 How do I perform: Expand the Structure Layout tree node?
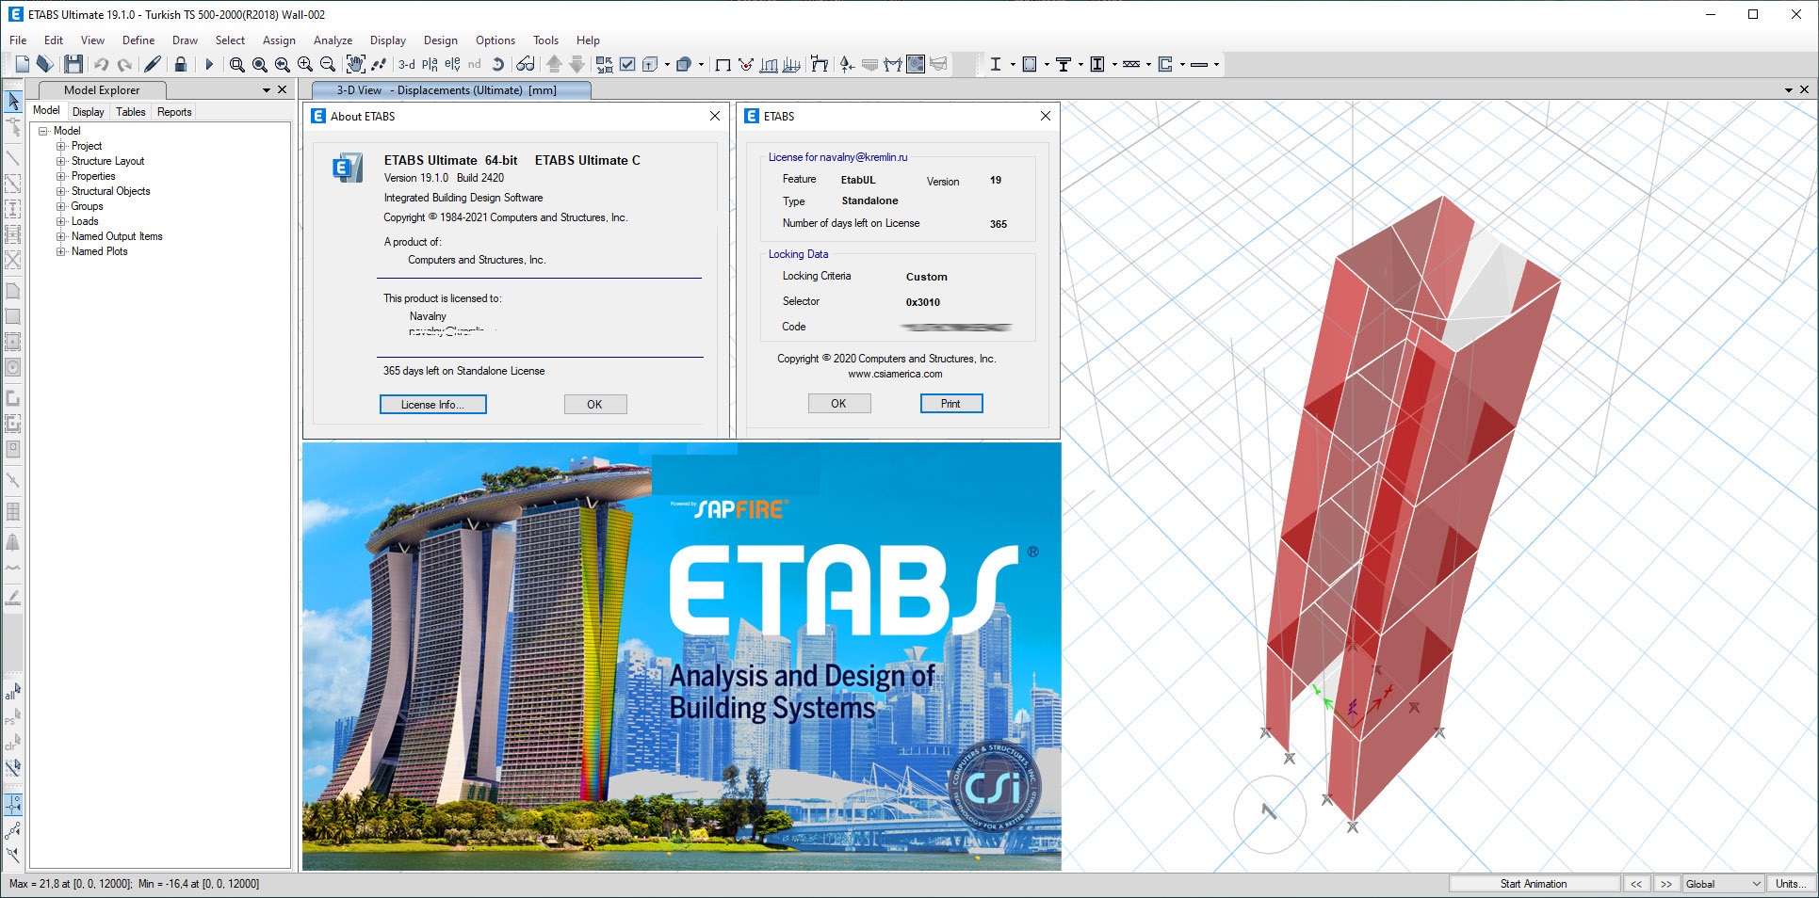coord(62,161)
